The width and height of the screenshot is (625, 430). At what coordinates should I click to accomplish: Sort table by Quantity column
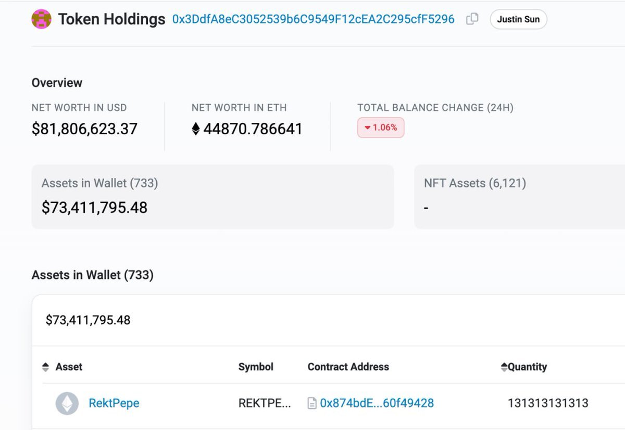pos(523,367)
